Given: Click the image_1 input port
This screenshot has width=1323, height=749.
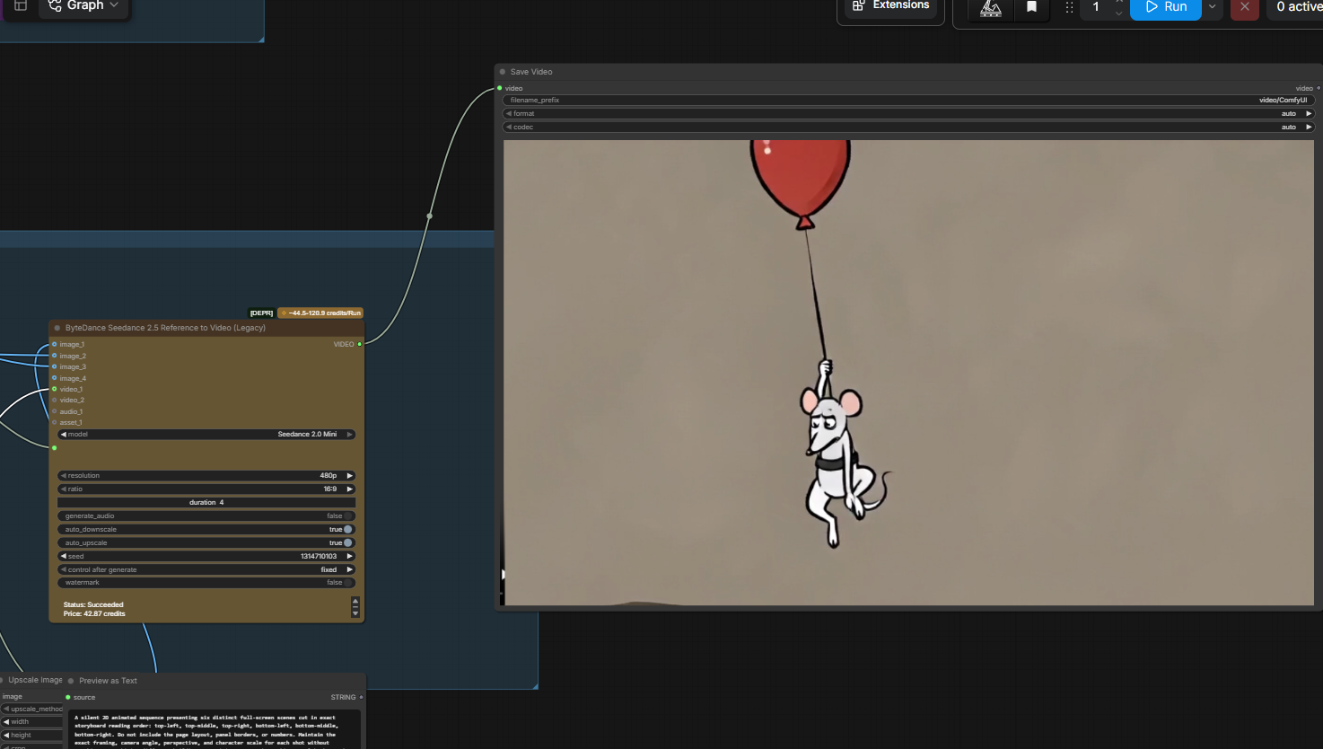Looking at the screenshot, I should click(55, 344).
